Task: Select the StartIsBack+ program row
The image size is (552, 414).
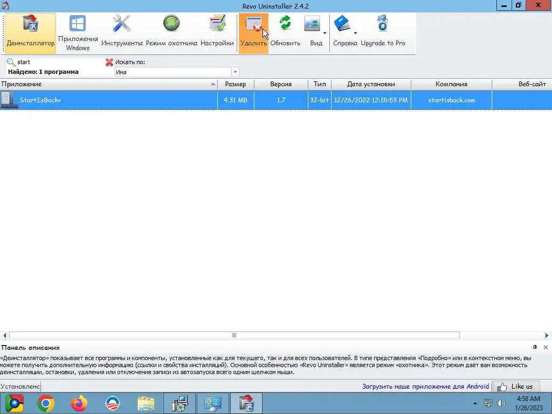Action: coord(276,100)
